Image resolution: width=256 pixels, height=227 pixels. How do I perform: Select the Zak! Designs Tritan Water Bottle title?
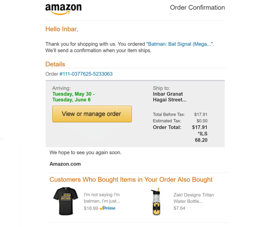tap(193, 198)
